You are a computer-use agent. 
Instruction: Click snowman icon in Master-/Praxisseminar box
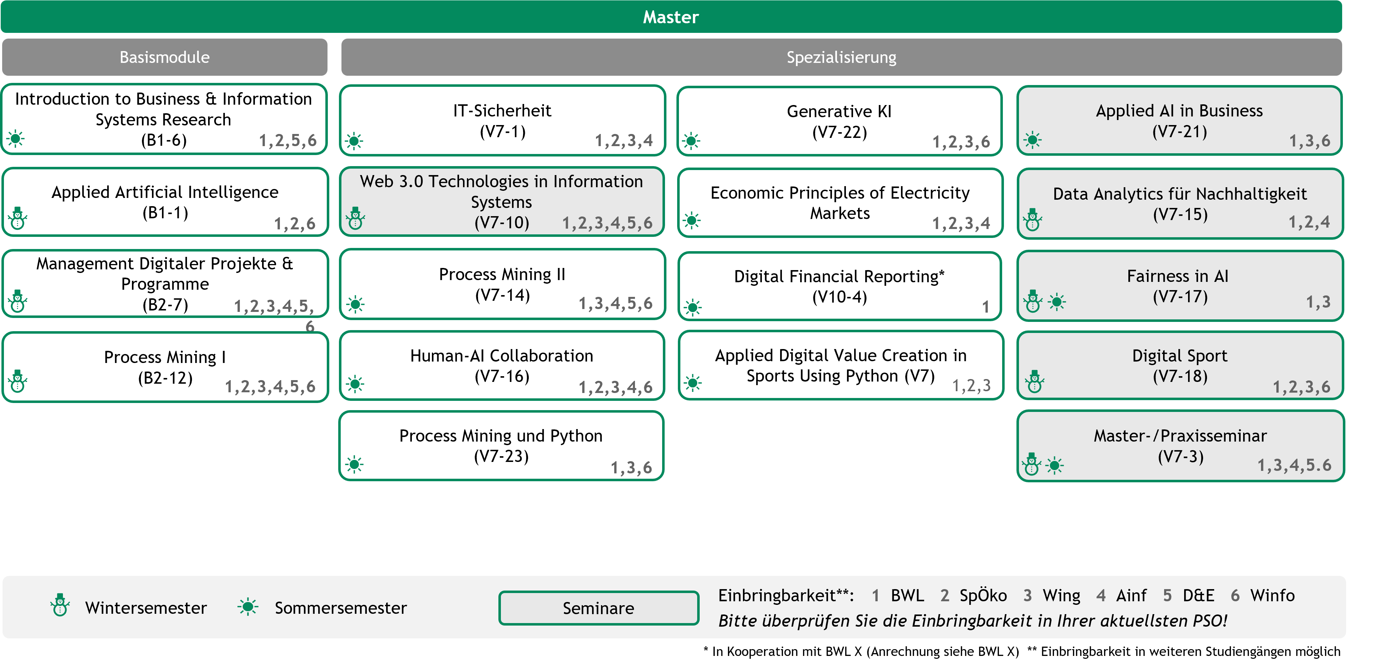click(x=1031, y=464)
